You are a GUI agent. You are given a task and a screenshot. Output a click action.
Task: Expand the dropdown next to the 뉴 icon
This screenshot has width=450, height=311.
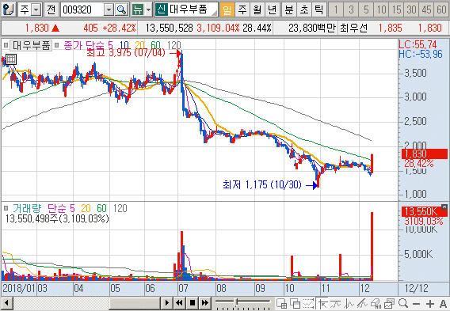tap(148, 10)
